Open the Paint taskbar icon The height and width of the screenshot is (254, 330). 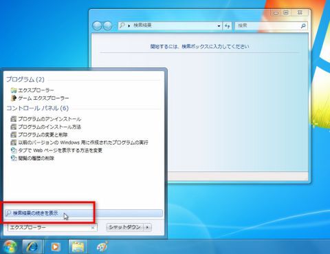[x=102, y=247]
